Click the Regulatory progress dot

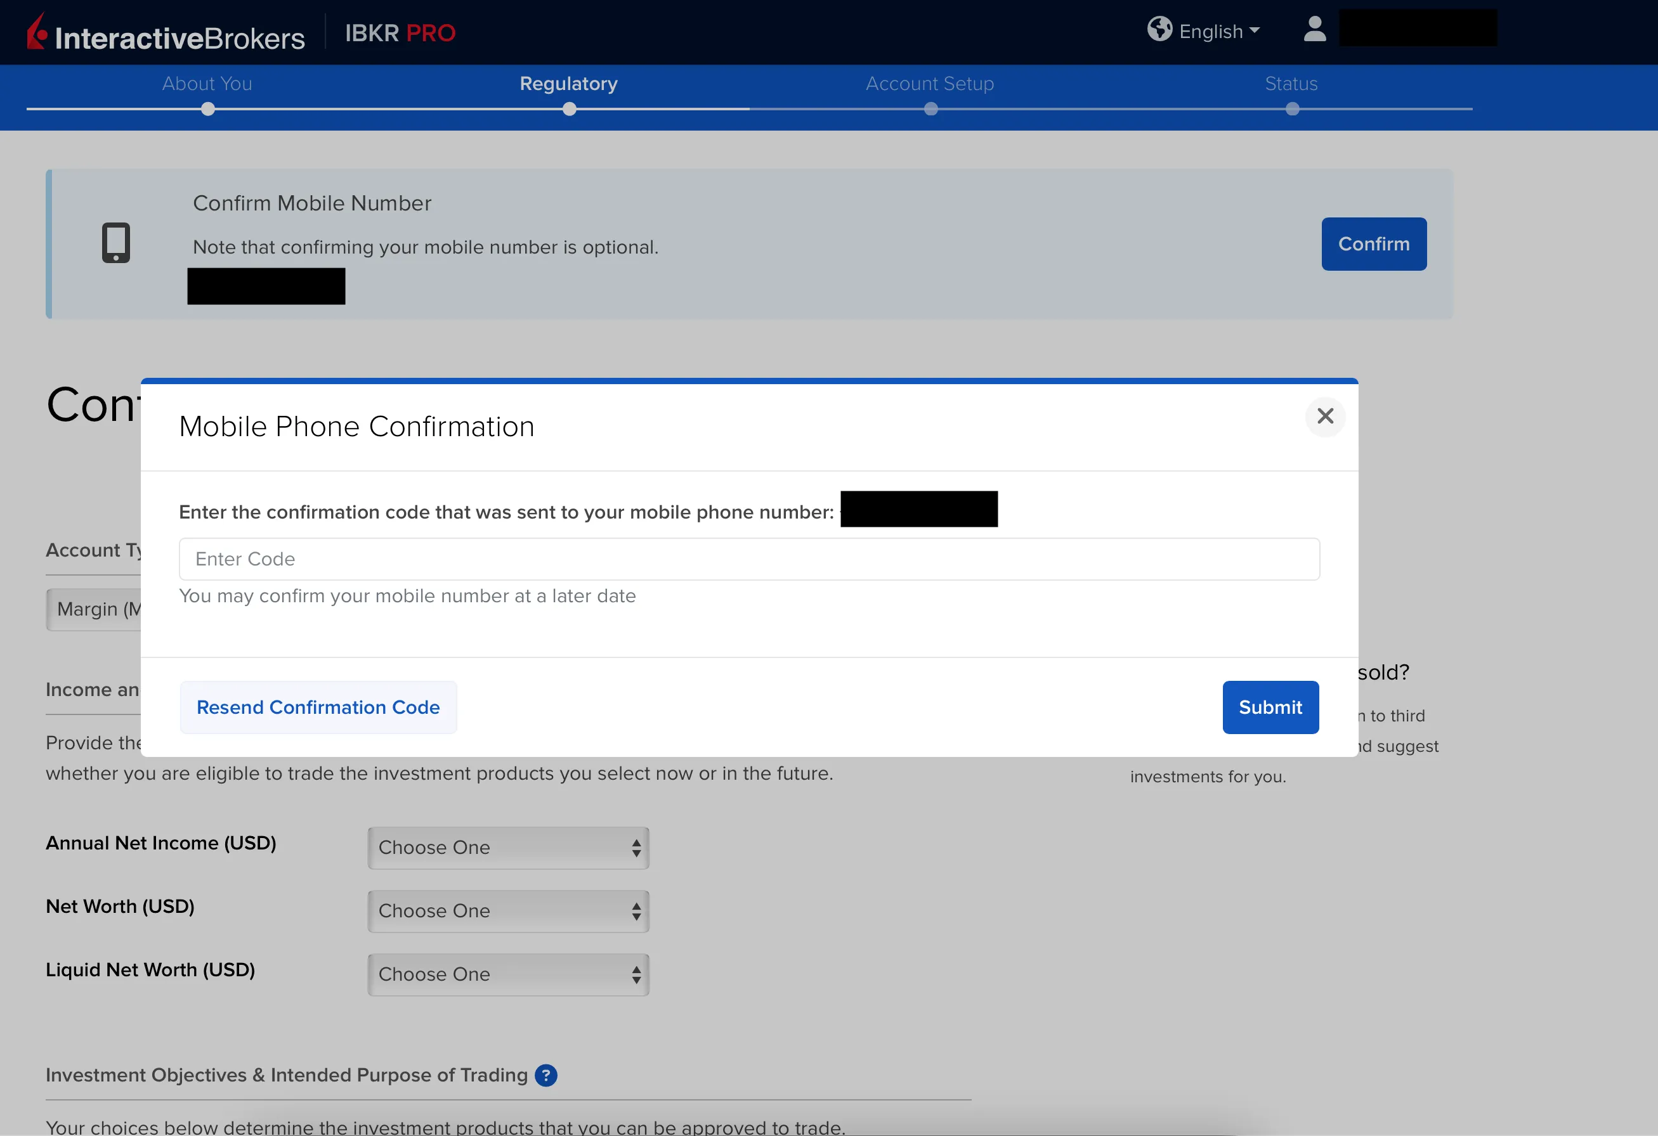tap(570, 109)
